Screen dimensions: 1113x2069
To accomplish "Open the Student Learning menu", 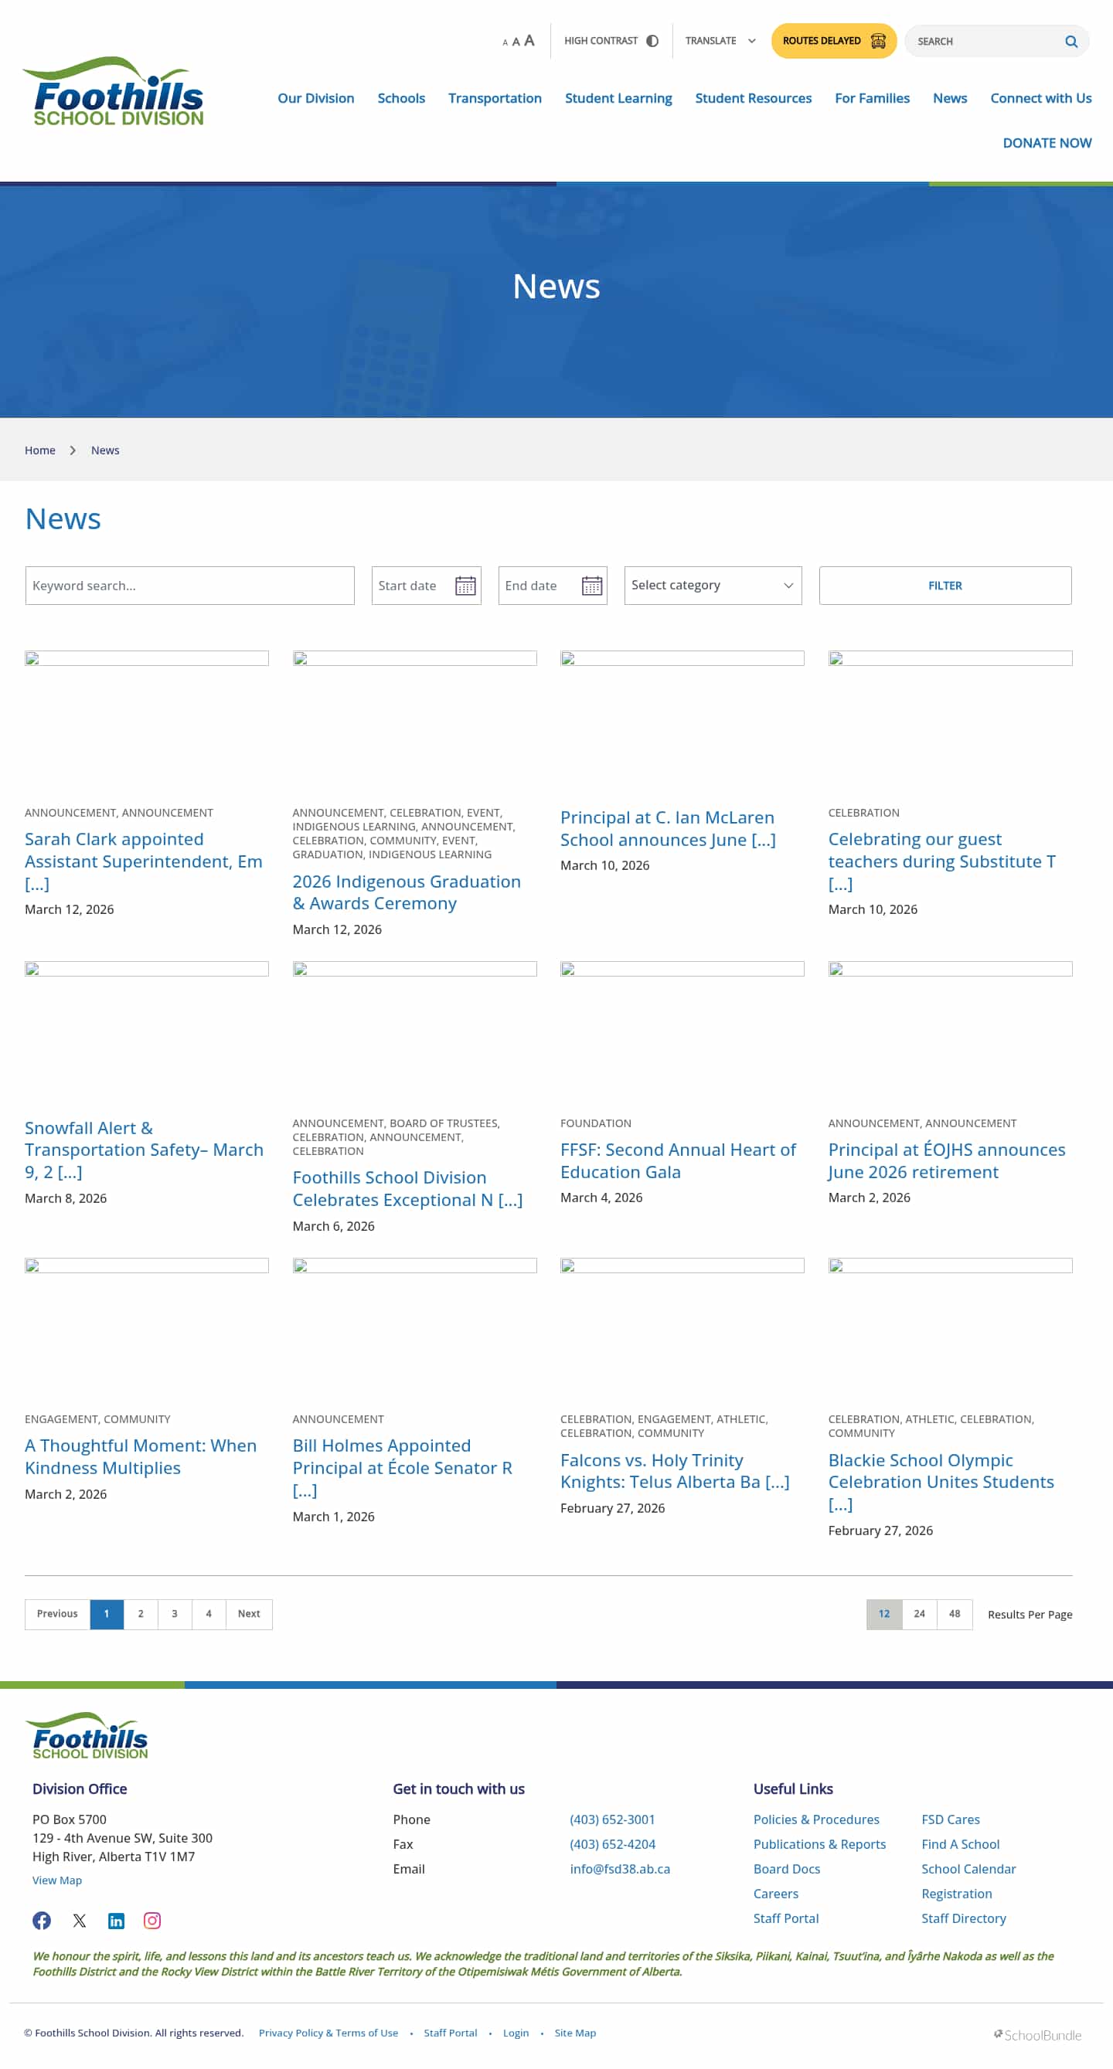I will (618, 98).
